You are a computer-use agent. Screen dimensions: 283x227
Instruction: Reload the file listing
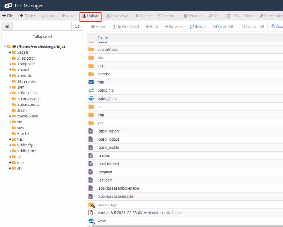click(198, 27)
